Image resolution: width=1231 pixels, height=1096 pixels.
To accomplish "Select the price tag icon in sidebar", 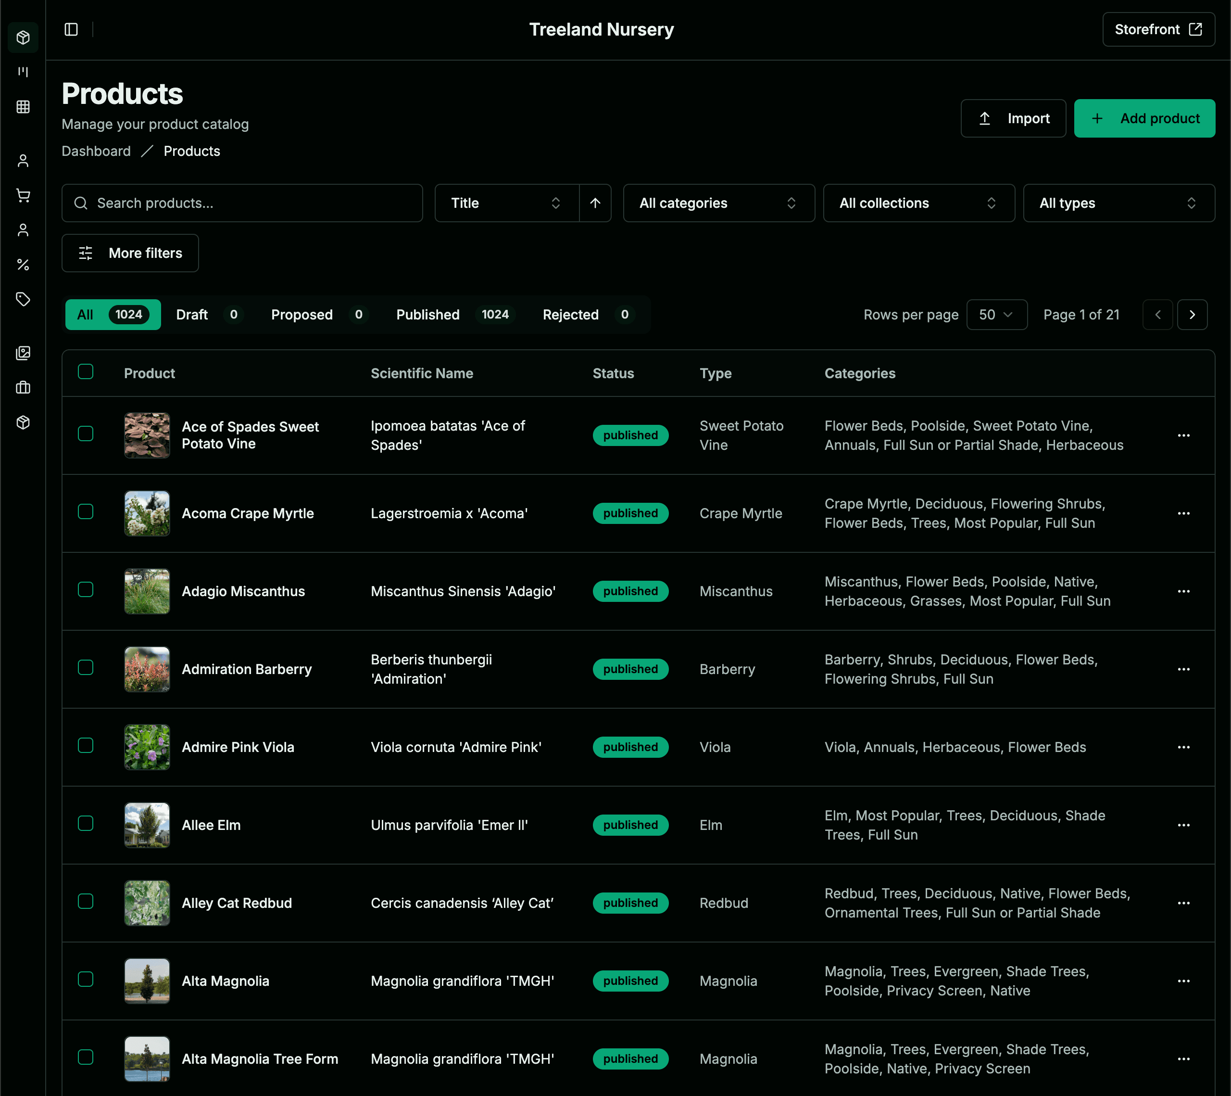I will click(x=23, y=299).
